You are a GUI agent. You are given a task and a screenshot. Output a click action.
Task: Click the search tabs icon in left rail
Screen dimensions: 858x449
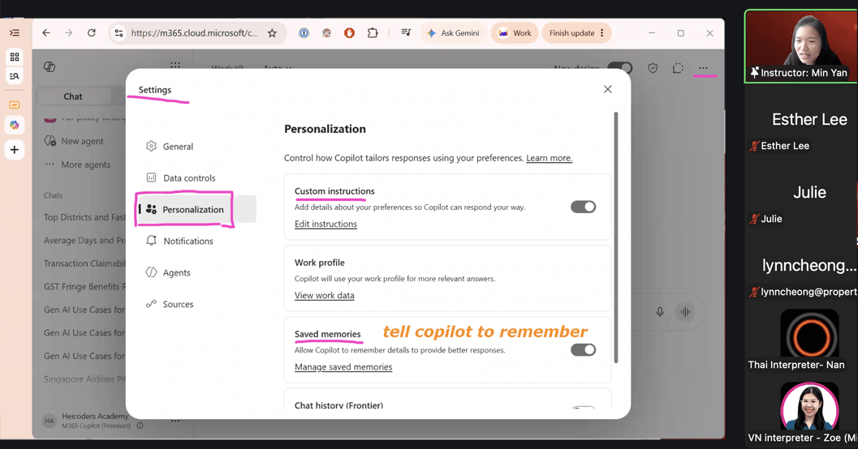tap(15, 76)
